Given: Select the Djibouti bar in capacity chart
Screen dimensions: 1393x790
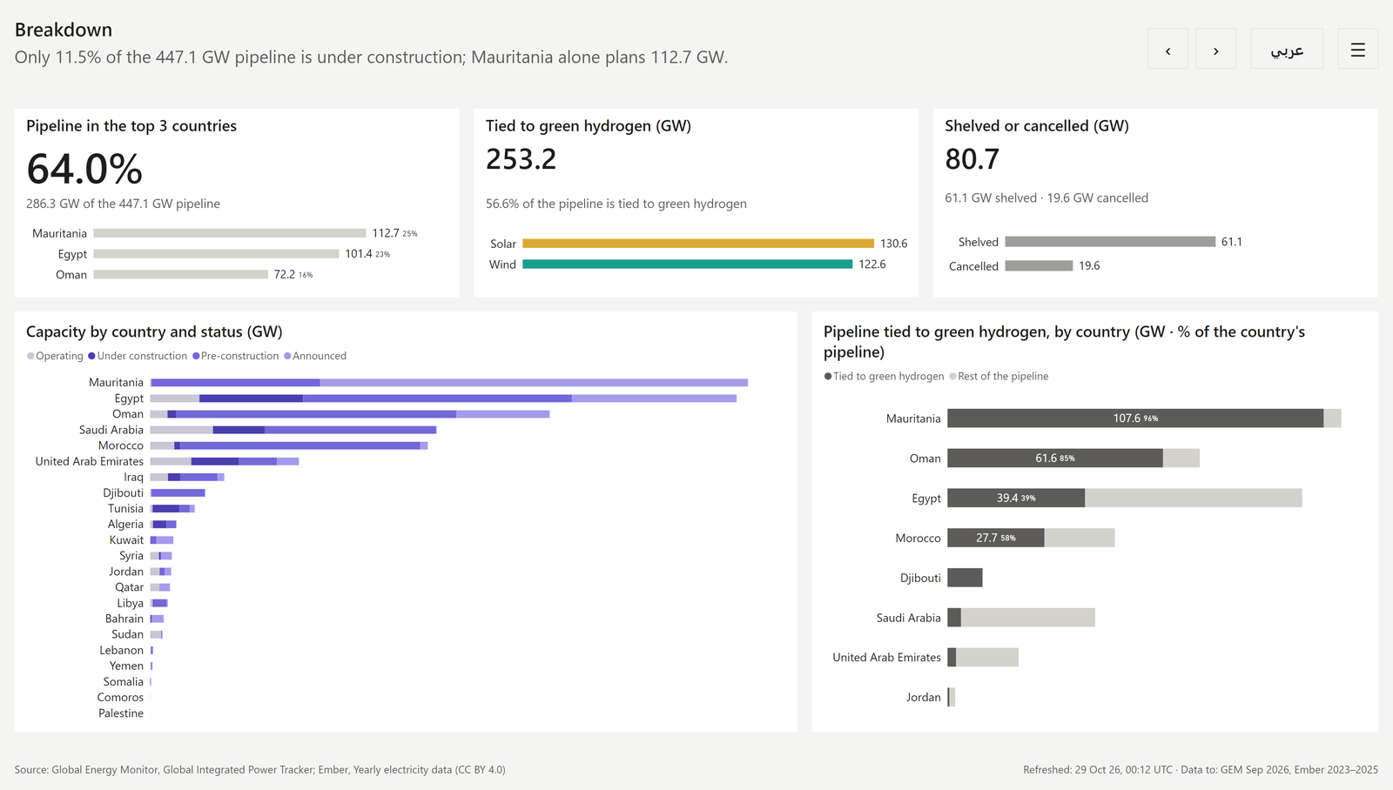Looking at the screenshot, I should 178,492.
